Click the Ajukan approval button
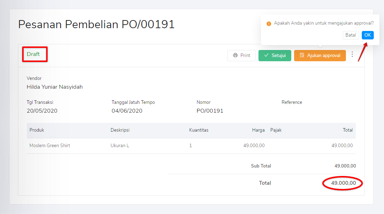This screenshot has width=384, height=214. [320, 56]
